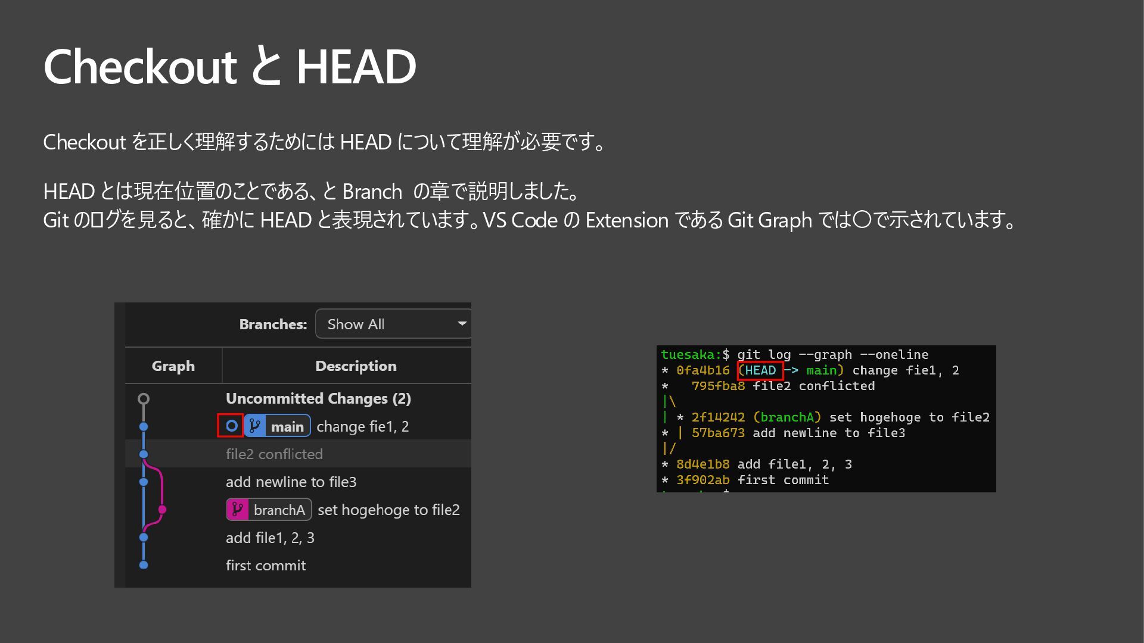Click the first commit graph node
Viewport: 1144px width, 643px height.
click(x=144, y=565)
